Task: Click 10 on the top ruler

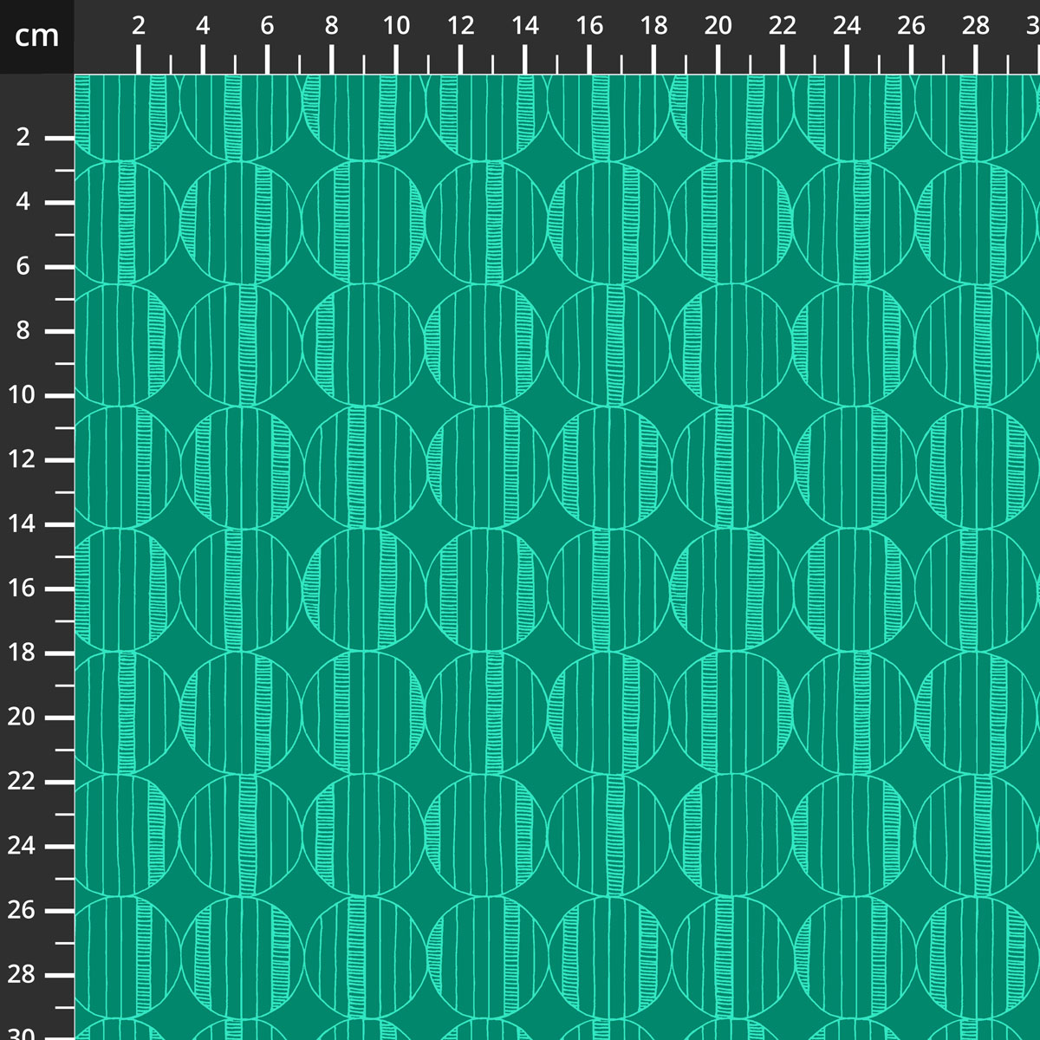Action: pos(396,26)
